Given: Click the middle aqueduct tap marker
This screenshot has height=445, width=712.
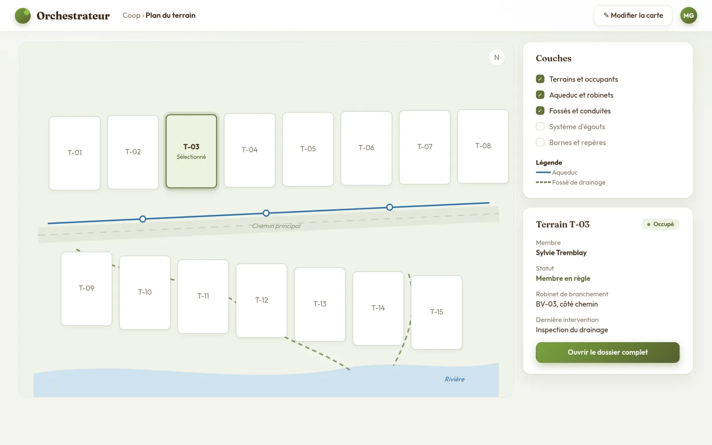Looking at the screenshot, I should [266, 213].
